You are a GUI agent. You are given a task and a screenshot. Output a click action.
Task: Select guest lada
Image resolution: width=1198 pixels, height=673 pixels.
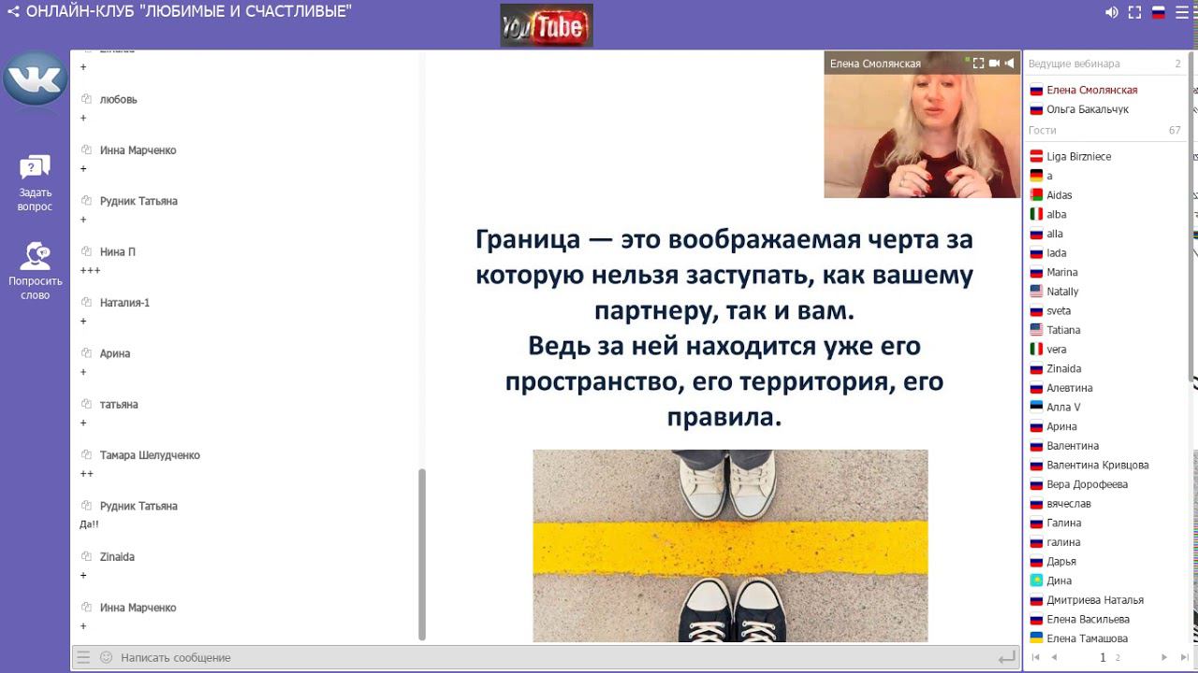(x=1057, y=253)
